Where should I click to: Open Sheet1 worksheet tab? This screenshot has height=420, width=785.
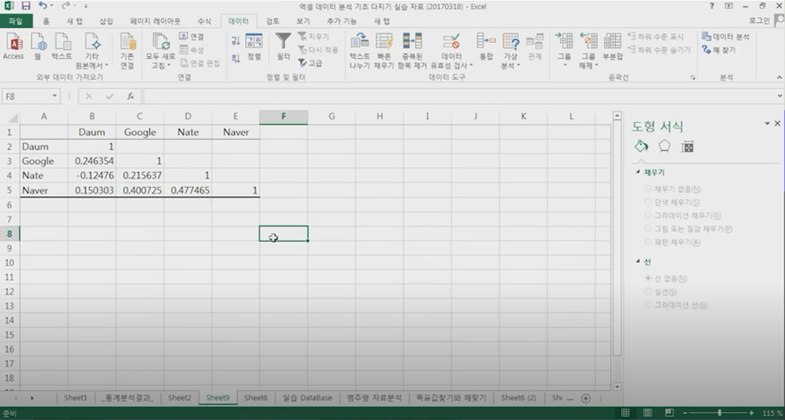75,398
